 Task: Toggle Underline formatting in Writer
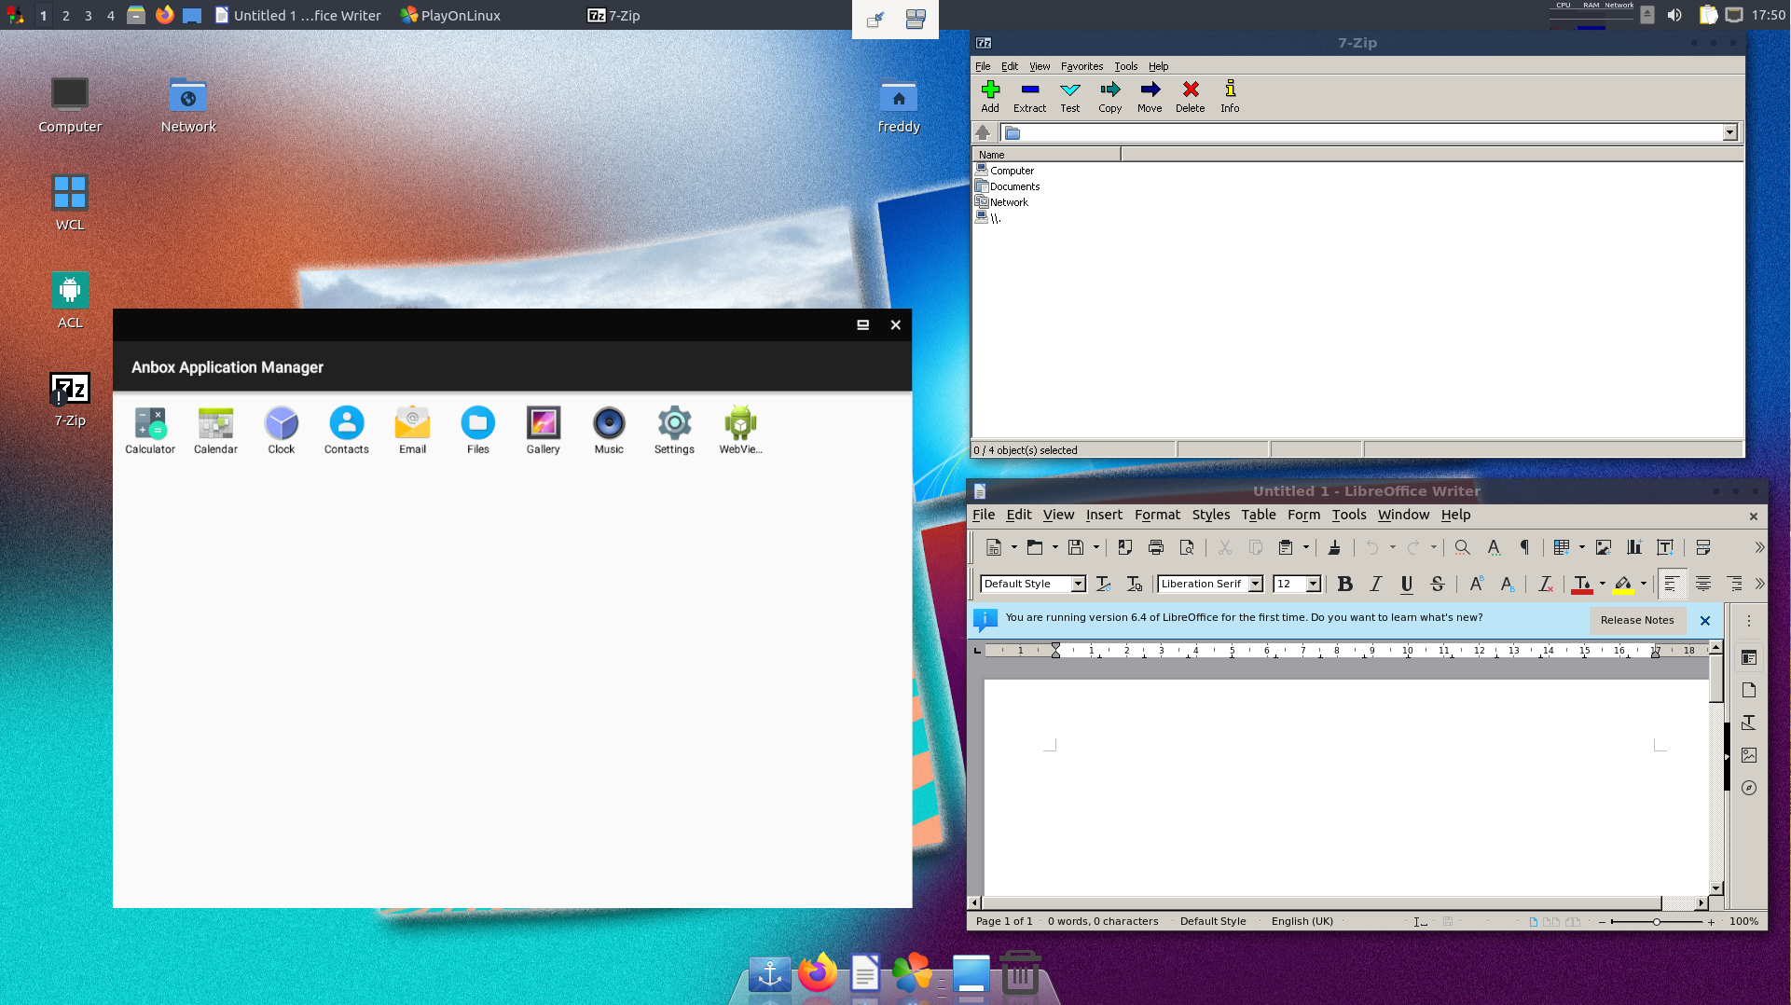pyautogui.click(x=1406, y=585)
